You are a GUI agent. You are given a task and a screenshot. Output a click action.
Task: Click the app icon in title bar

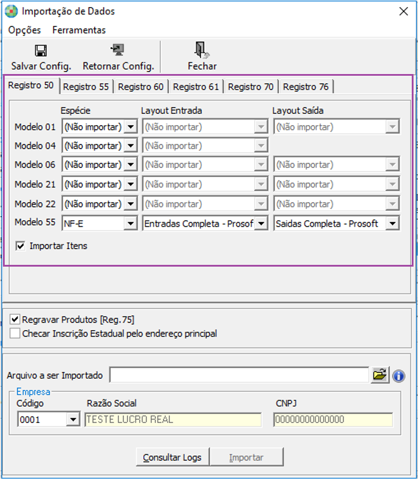click(11, 11)
